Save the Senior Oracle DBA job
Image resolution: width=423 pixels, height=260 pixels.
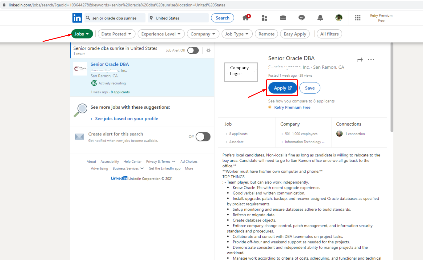pyautogui.click(x=310, y=88)
